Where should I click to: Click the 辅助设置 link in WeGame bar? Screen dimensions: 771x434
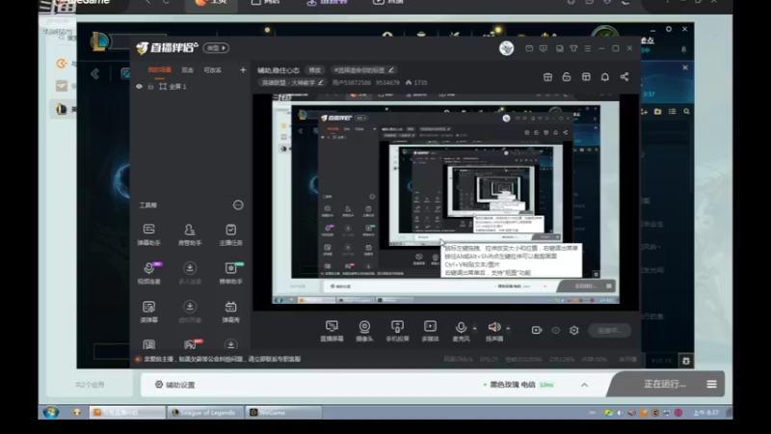pos(175,385)
